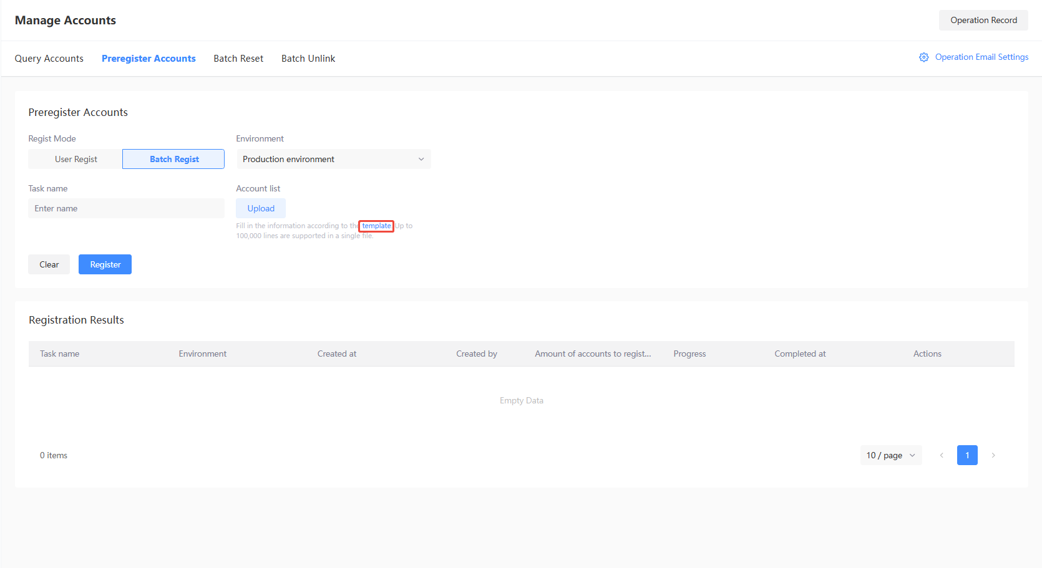Open the Environment dropdown
1042x568 pixels.
pos(333,159)
